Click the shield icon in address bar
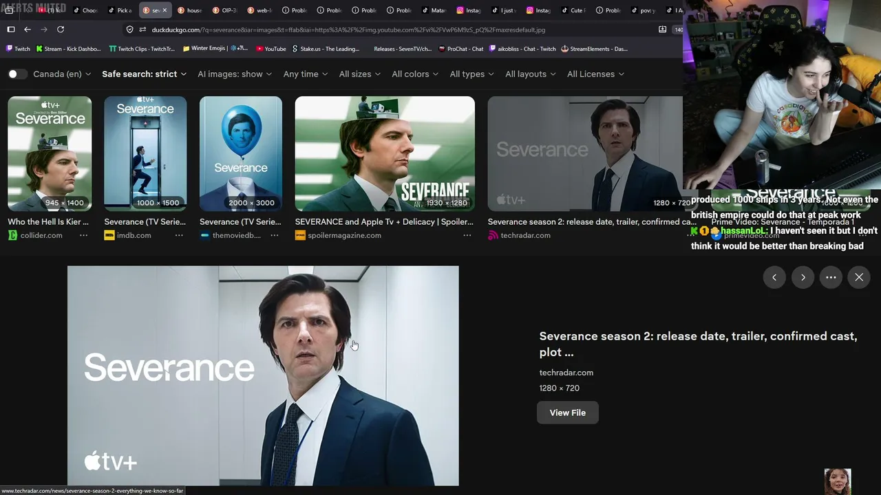The height and width of the screenshot is (495, 881). pos(129,30)
